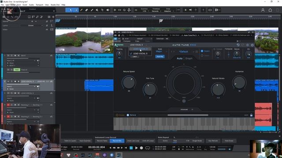The width and height of the screenshot is (282, 158).
Task: Choose the checked LEAD VOCAL S entry
Action: (x=140, y=54)
